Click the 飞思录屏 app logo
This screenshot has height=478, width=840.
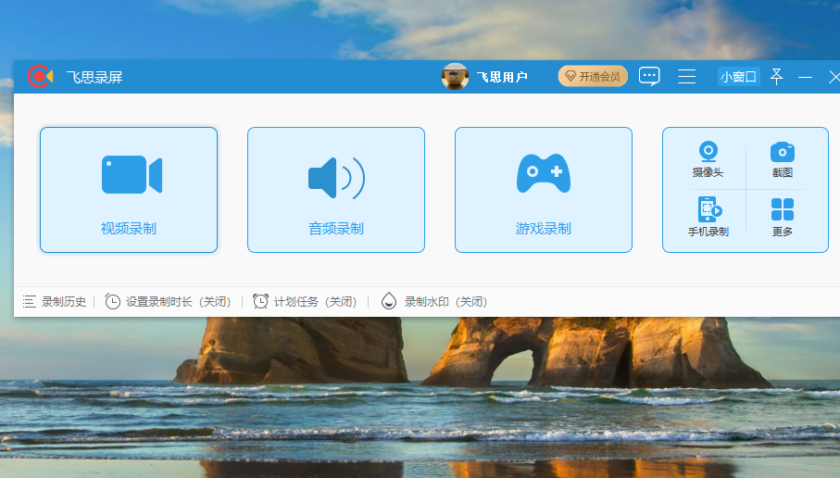[40, 77]
